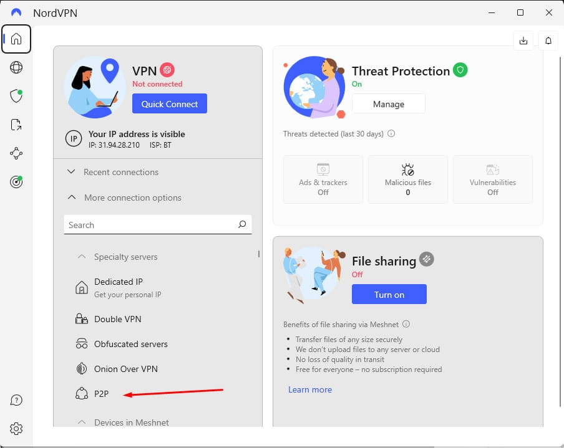Open Threat Protection shield sidebar icon
The image size is (564, 448).
point(16,96)
